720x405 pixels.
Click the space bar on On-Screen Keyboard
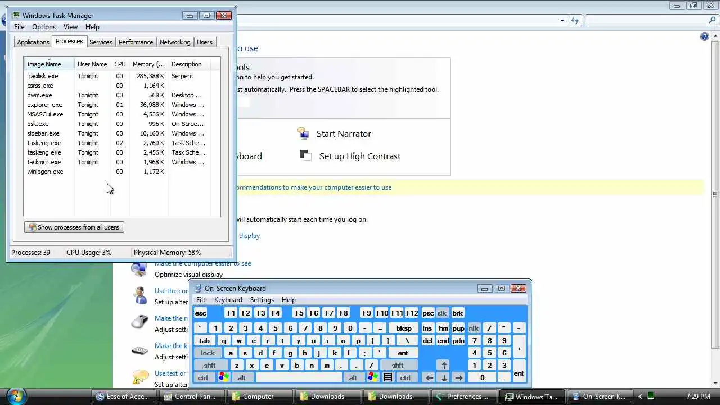click(298, 378)
